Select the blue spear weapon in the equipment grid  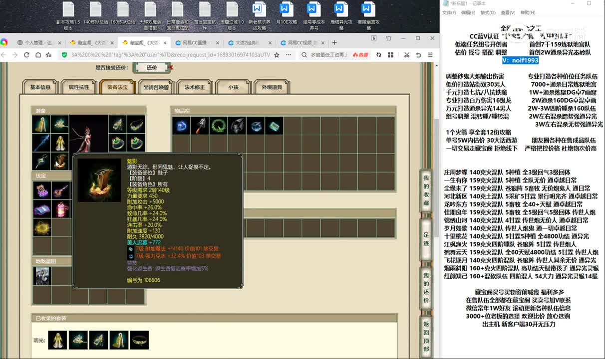tap(41, 143)
